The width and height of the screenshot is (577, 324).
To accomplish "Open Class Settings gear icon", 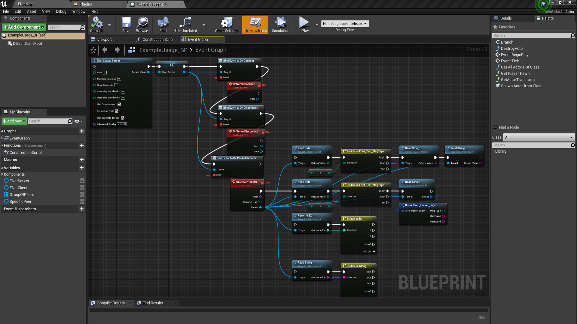I will click(x=227, y=25).
